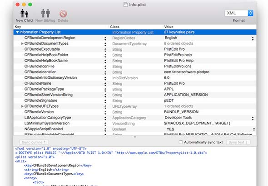Click the PlistEdit Pro Help value
This screenshot has width=268, height=186.
[x=179, y=61]
